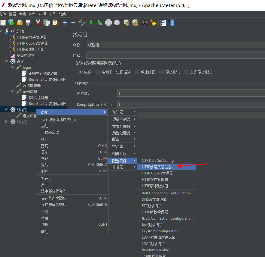Screen dimensions: 265x257
Task: Choose CSV Data Set Config option
Action: click(x=166, y=161)
